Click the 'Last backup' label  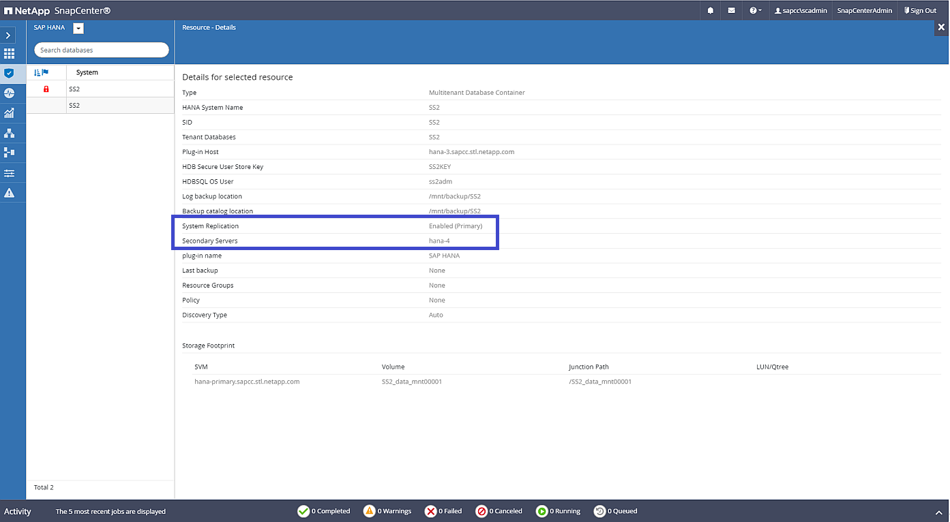[200, 271]
